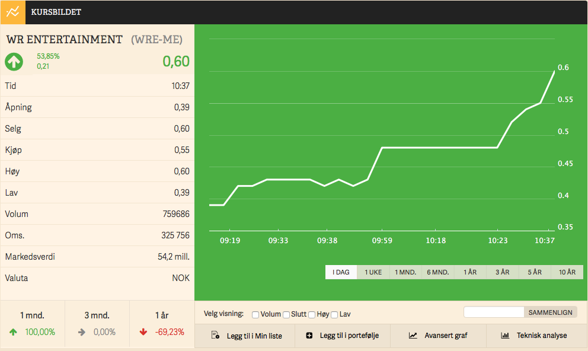Click the 0.45 price axis label
This screenshot has height=351, width=588.
click(x=565, y=164)
